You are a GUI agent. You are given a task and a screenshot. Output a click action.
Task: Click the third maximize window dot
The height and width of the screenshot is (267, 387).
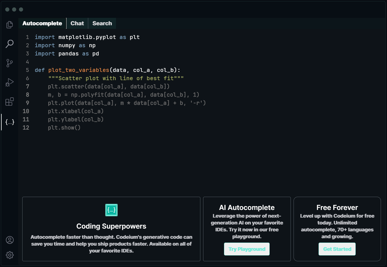click(21, 9)
